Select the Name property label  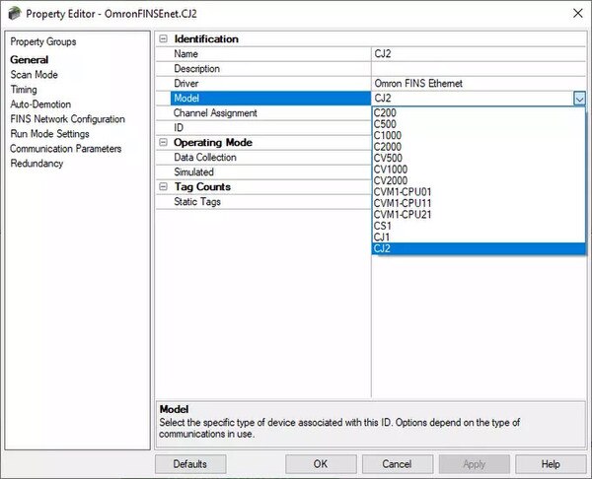(x=185, y=54)
